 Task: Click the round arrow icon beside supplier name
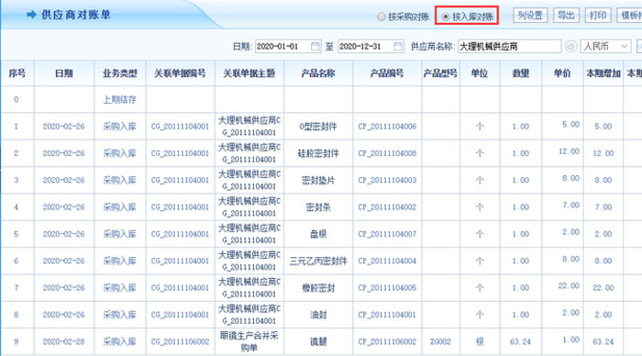pos(570,46)
